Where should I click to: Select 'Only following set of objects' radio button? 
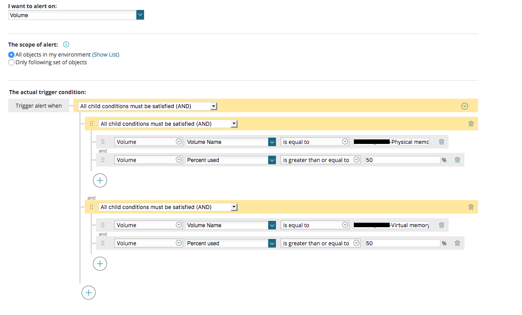(x=11, y=62)
